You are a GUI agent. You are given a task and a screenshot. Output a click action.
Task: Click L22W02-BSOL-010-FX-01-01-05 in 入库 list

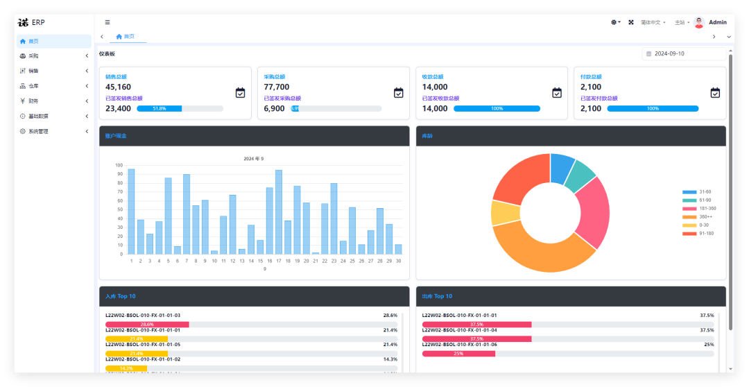143,345
